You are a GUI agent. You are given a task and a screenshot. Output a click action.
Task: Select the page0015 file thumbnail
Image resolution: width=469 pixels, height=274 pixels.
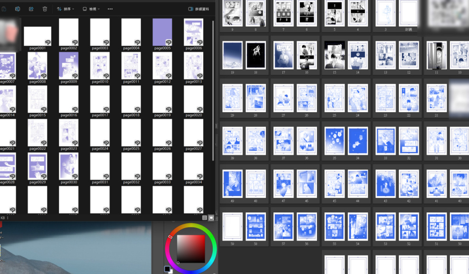point(38,99)
